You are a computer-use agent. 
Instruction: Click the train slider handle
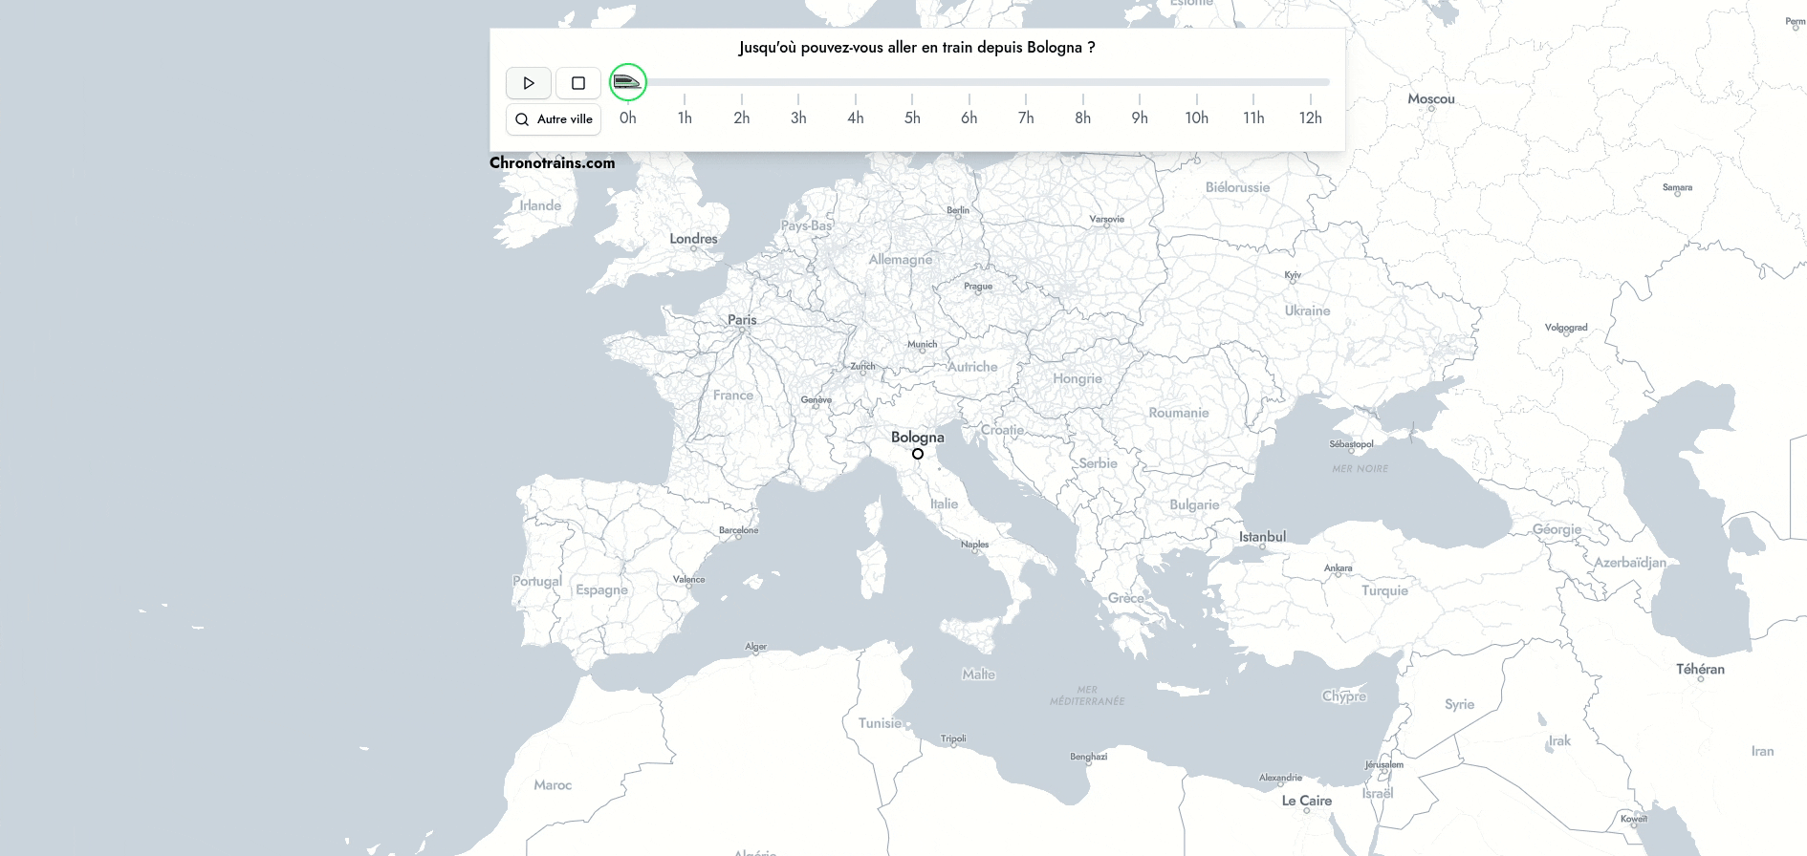628,82
